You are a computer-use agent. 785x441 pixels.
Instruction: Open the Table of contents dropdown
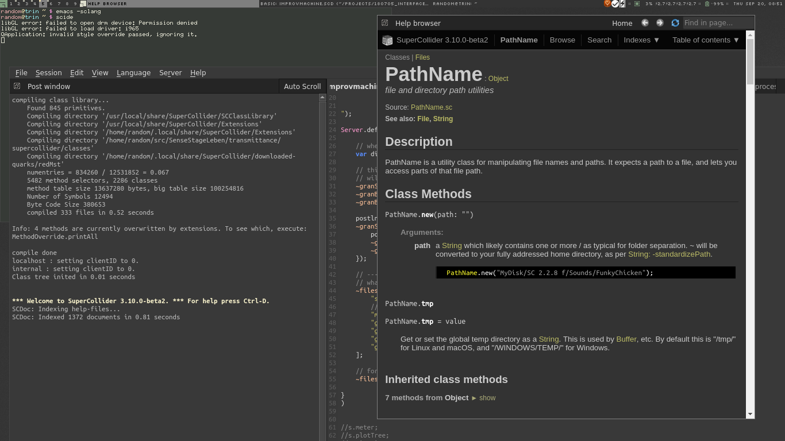pos(705,40)
